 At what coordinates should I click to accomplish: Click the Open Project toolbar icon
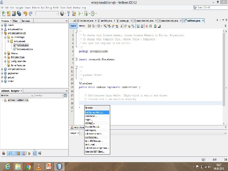pos(14,14)
